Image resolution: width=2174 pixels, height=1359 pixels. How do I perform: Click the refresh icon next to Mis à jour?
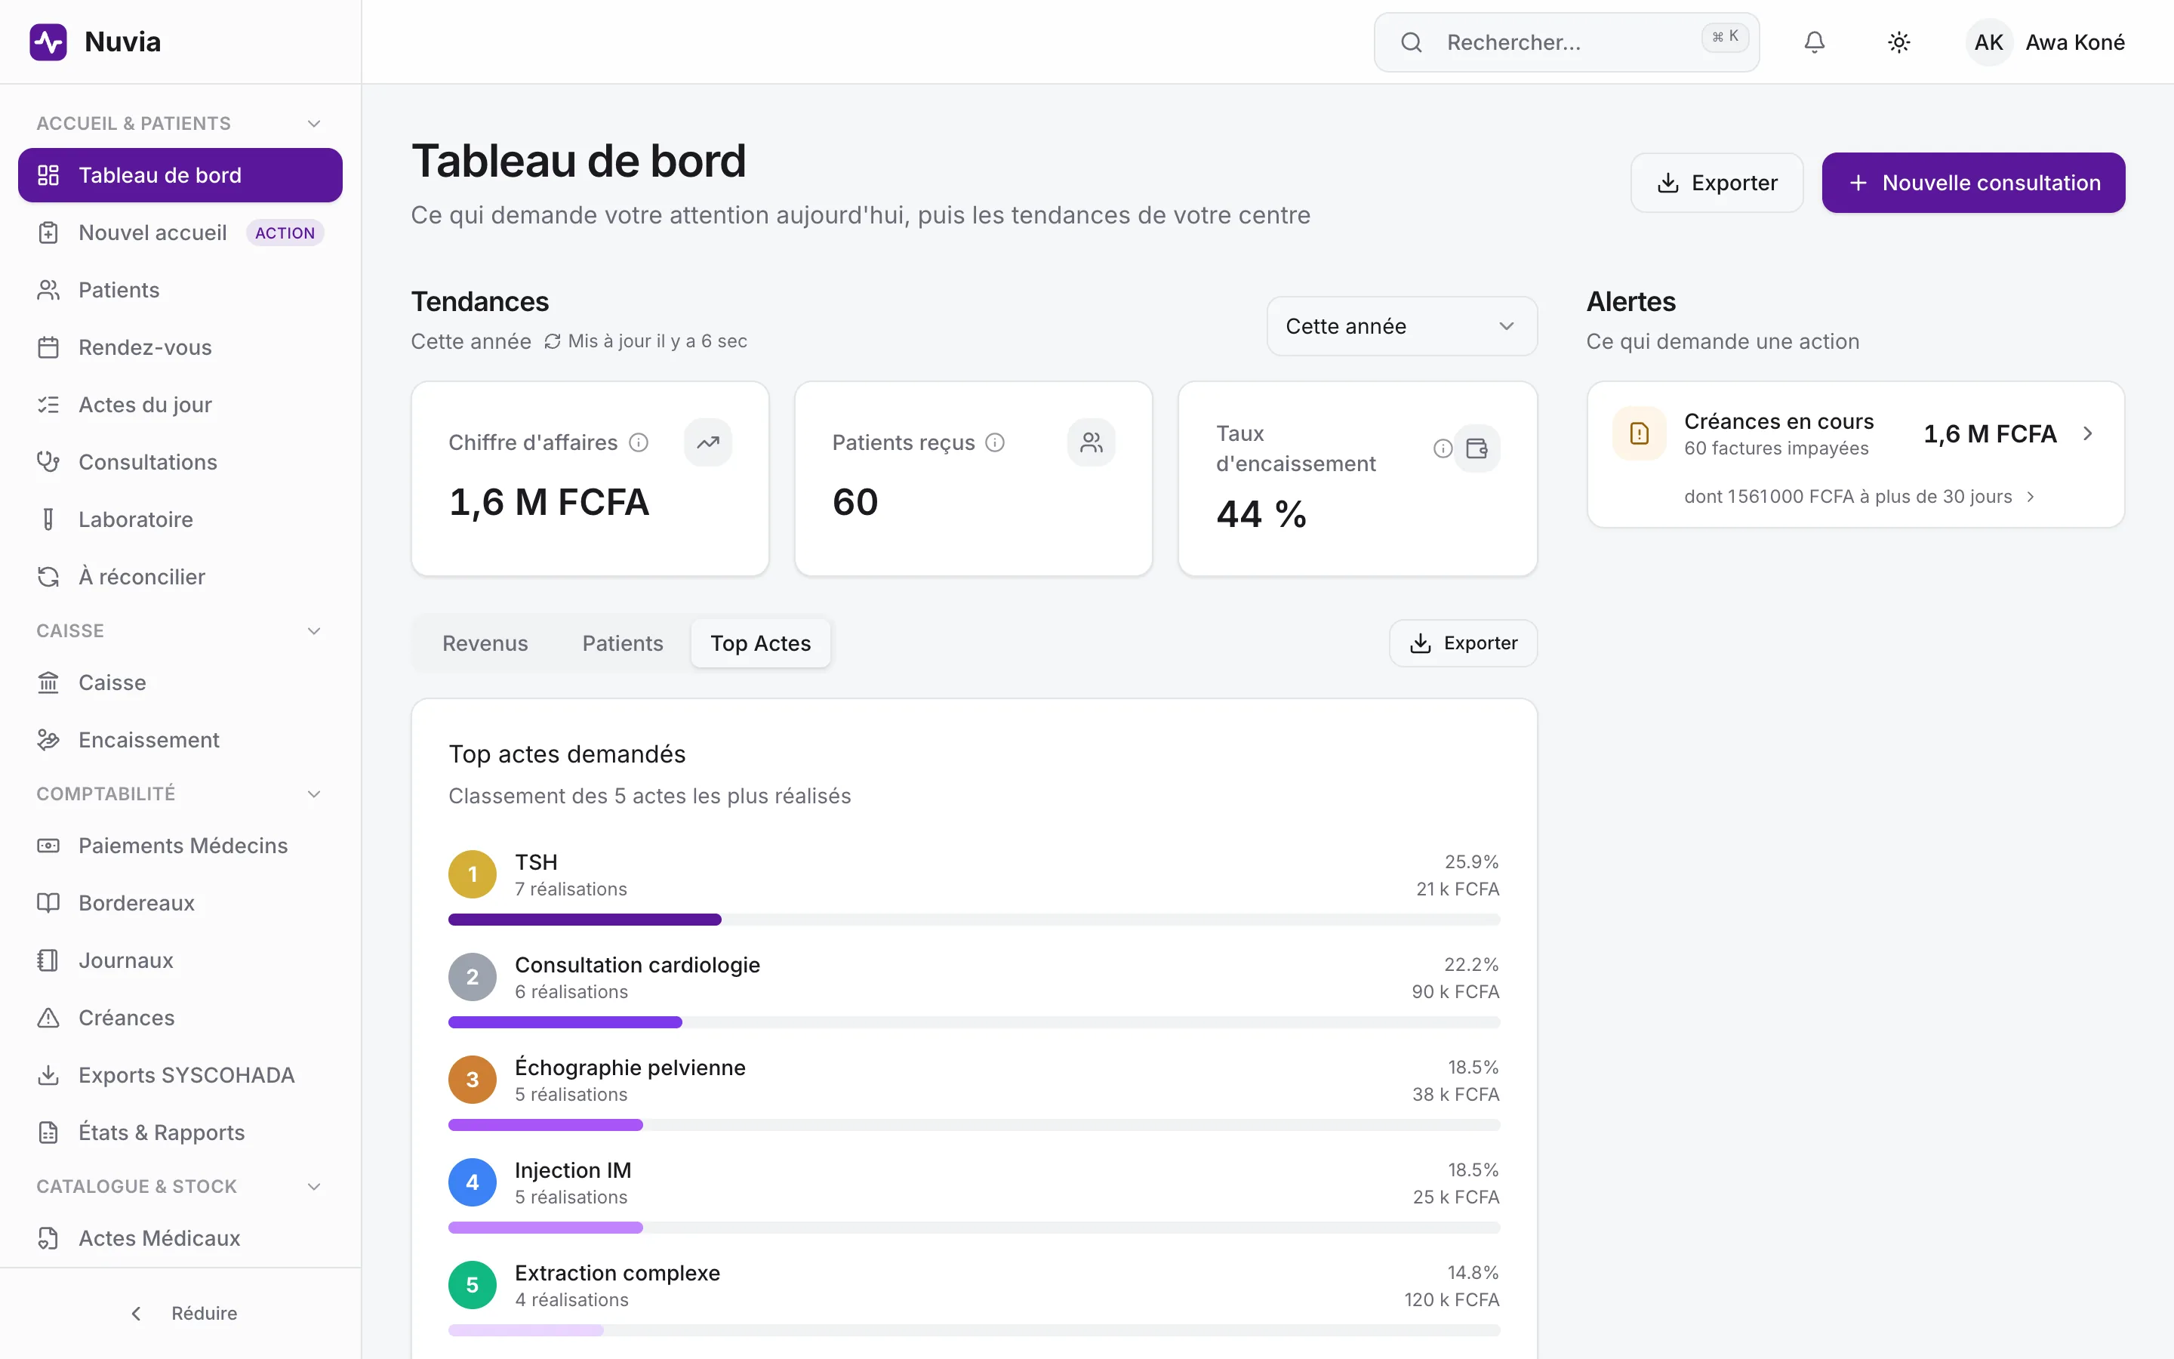(x=553, y=341)
